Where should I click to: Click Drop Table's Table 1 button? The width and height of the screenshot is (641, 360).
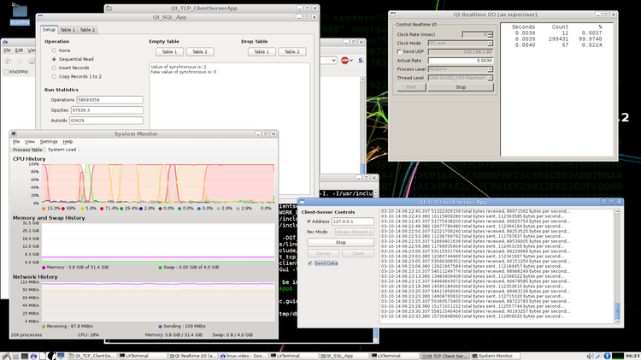coord(262,52)
